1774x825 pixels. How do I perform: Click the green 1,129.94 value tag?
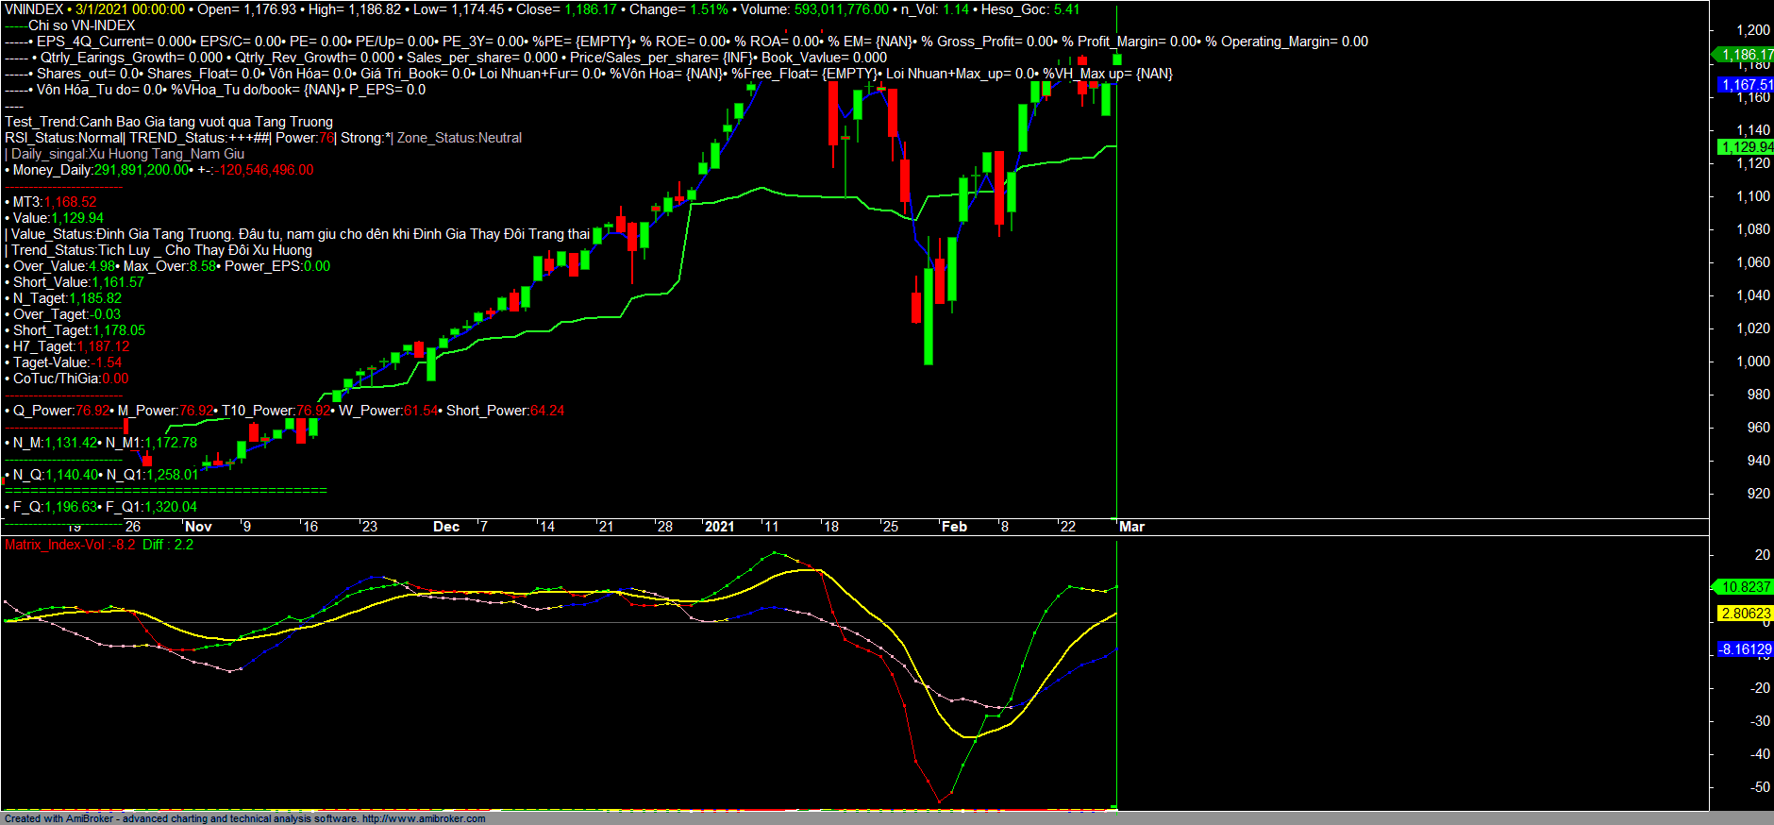click(1745, 146)
